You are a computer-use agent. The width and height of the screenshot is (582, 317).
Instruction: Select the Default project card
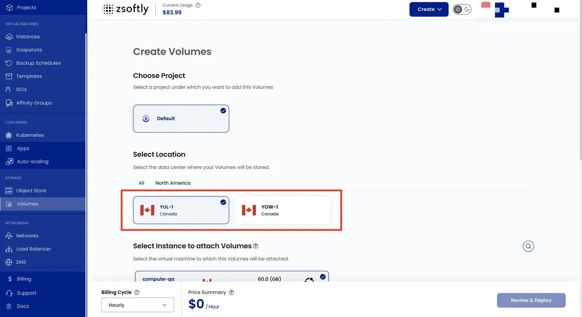[181, 119]
